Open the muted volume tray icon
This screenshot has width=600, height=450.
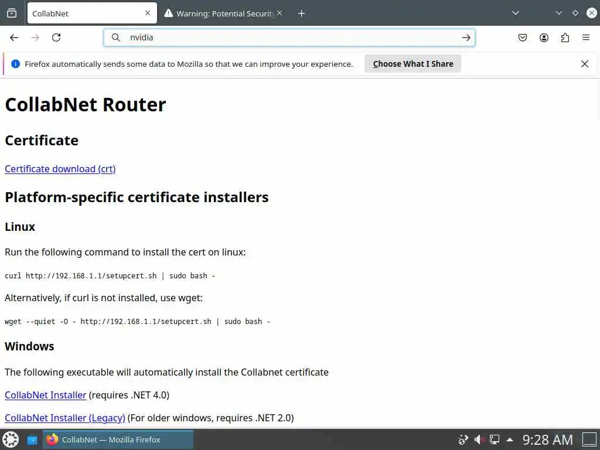[x=479, y=439]
